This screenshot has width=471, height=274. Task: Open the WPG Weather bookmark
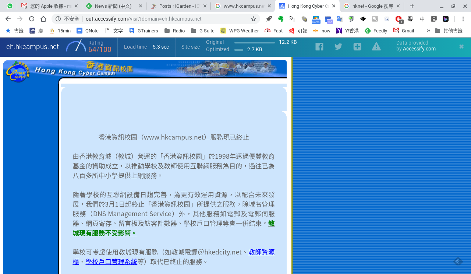[240, 31]
